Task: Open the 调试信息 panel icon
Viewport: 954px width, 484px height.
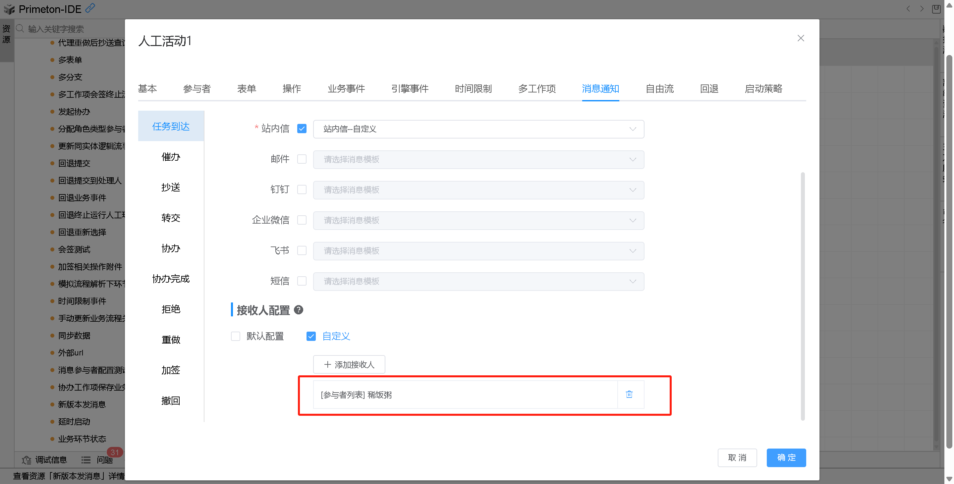Action: [26, 460]
